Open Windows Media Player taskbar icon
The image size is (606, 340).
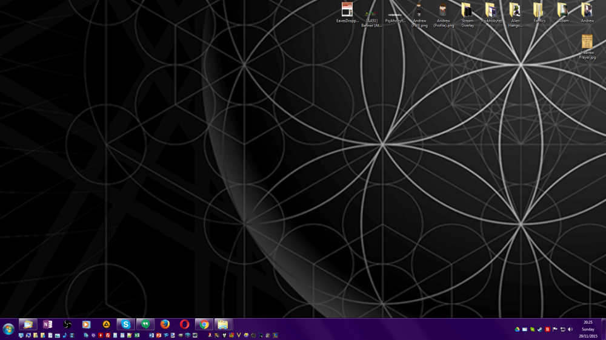click(87, 324)
